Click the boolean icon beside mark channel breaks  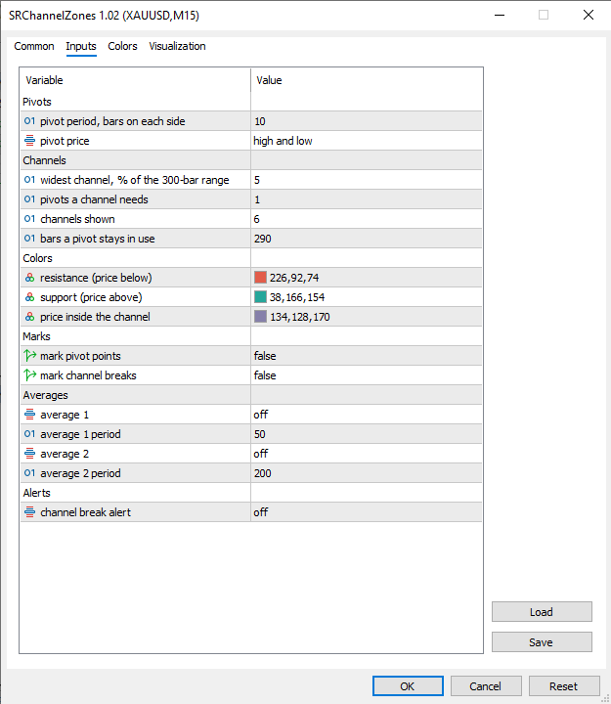(29, 375)
